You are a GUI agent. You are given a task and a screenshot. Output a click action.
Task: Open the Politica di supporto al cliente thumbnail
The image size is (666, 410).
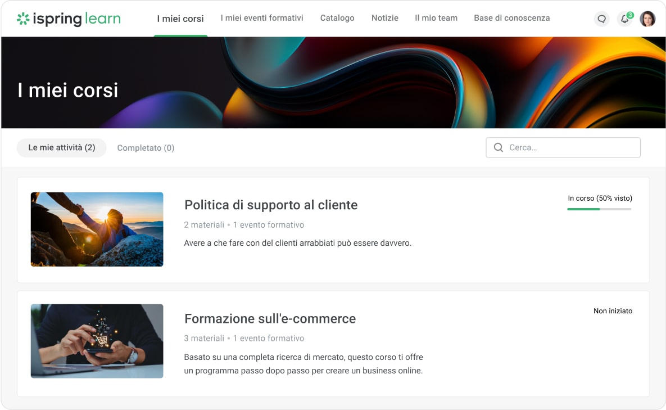pos(97,229)
